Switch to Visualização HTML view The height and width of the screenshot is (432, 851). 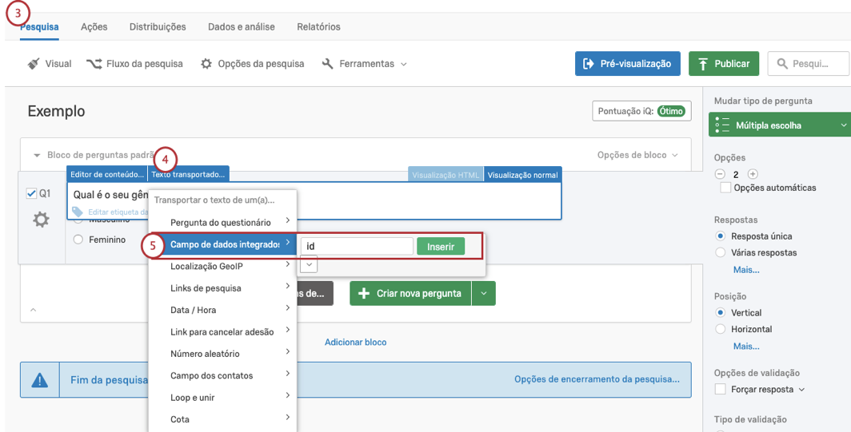click(x=445, y=175)
